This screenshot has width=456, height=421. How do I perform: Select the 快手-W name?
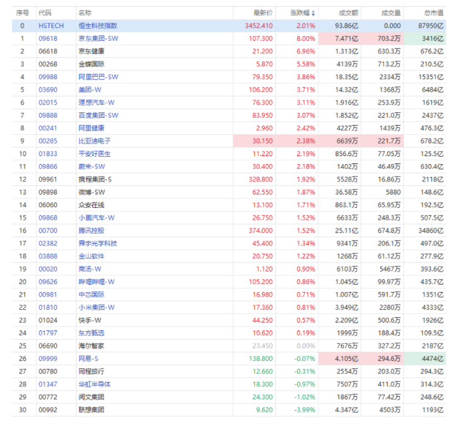coord(90,320)
